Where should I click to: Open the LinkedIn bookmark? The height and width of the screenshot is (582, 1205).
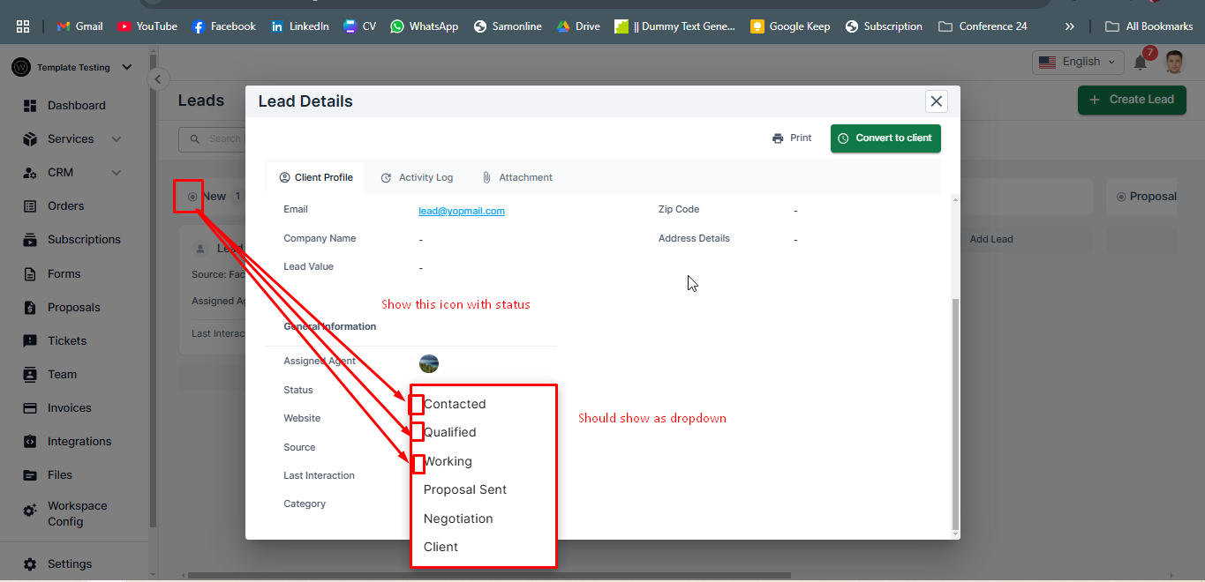(300, 26)
